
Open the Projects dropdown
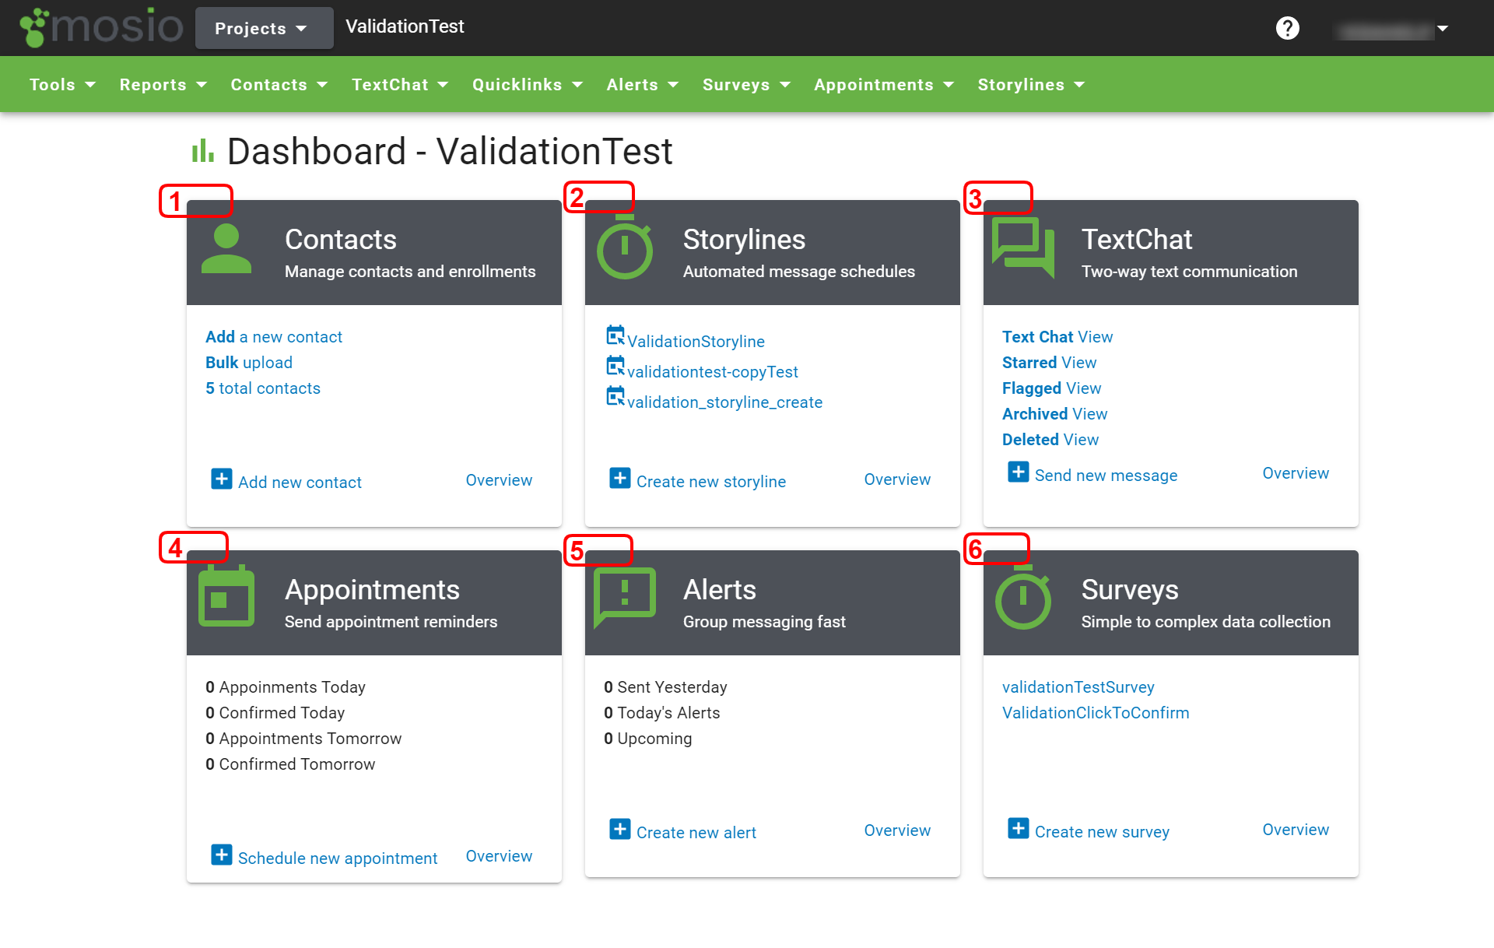point(264,28)
